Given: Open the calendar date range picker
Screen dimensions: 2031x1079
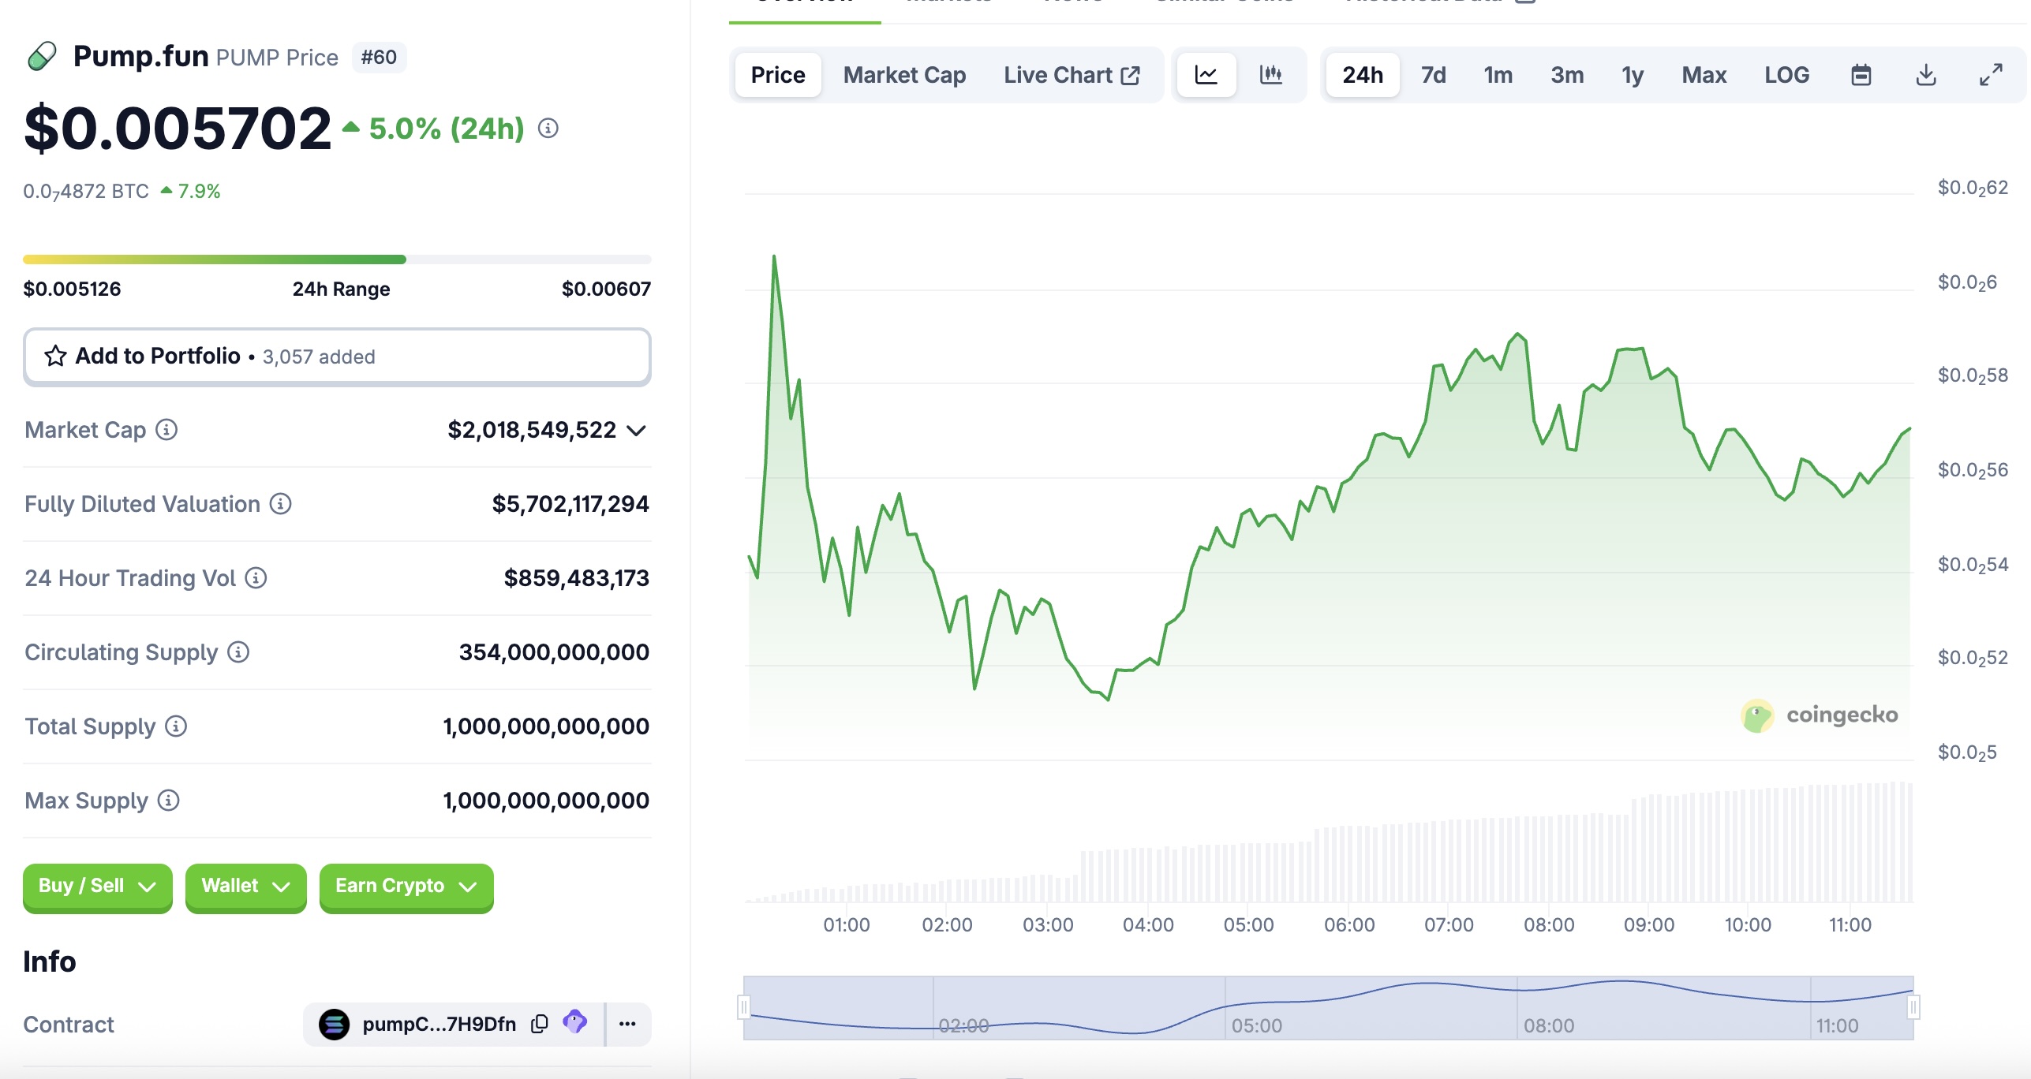Looking at the screenshot, I should [1861, 75].
